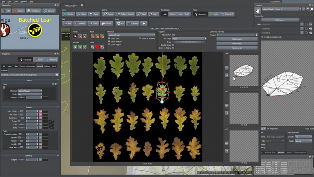The image size is (314, 177).
Task: Open the Window menu
Action: (x=24, y=2)
